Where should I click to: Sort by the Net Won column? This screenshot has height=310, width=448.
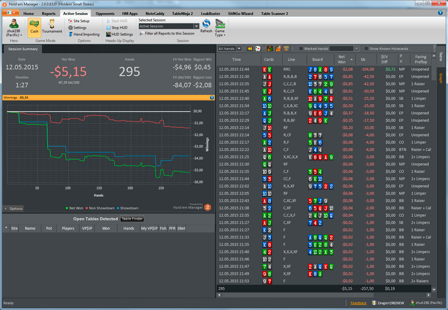pyautogui.click(x=344, y=60)
